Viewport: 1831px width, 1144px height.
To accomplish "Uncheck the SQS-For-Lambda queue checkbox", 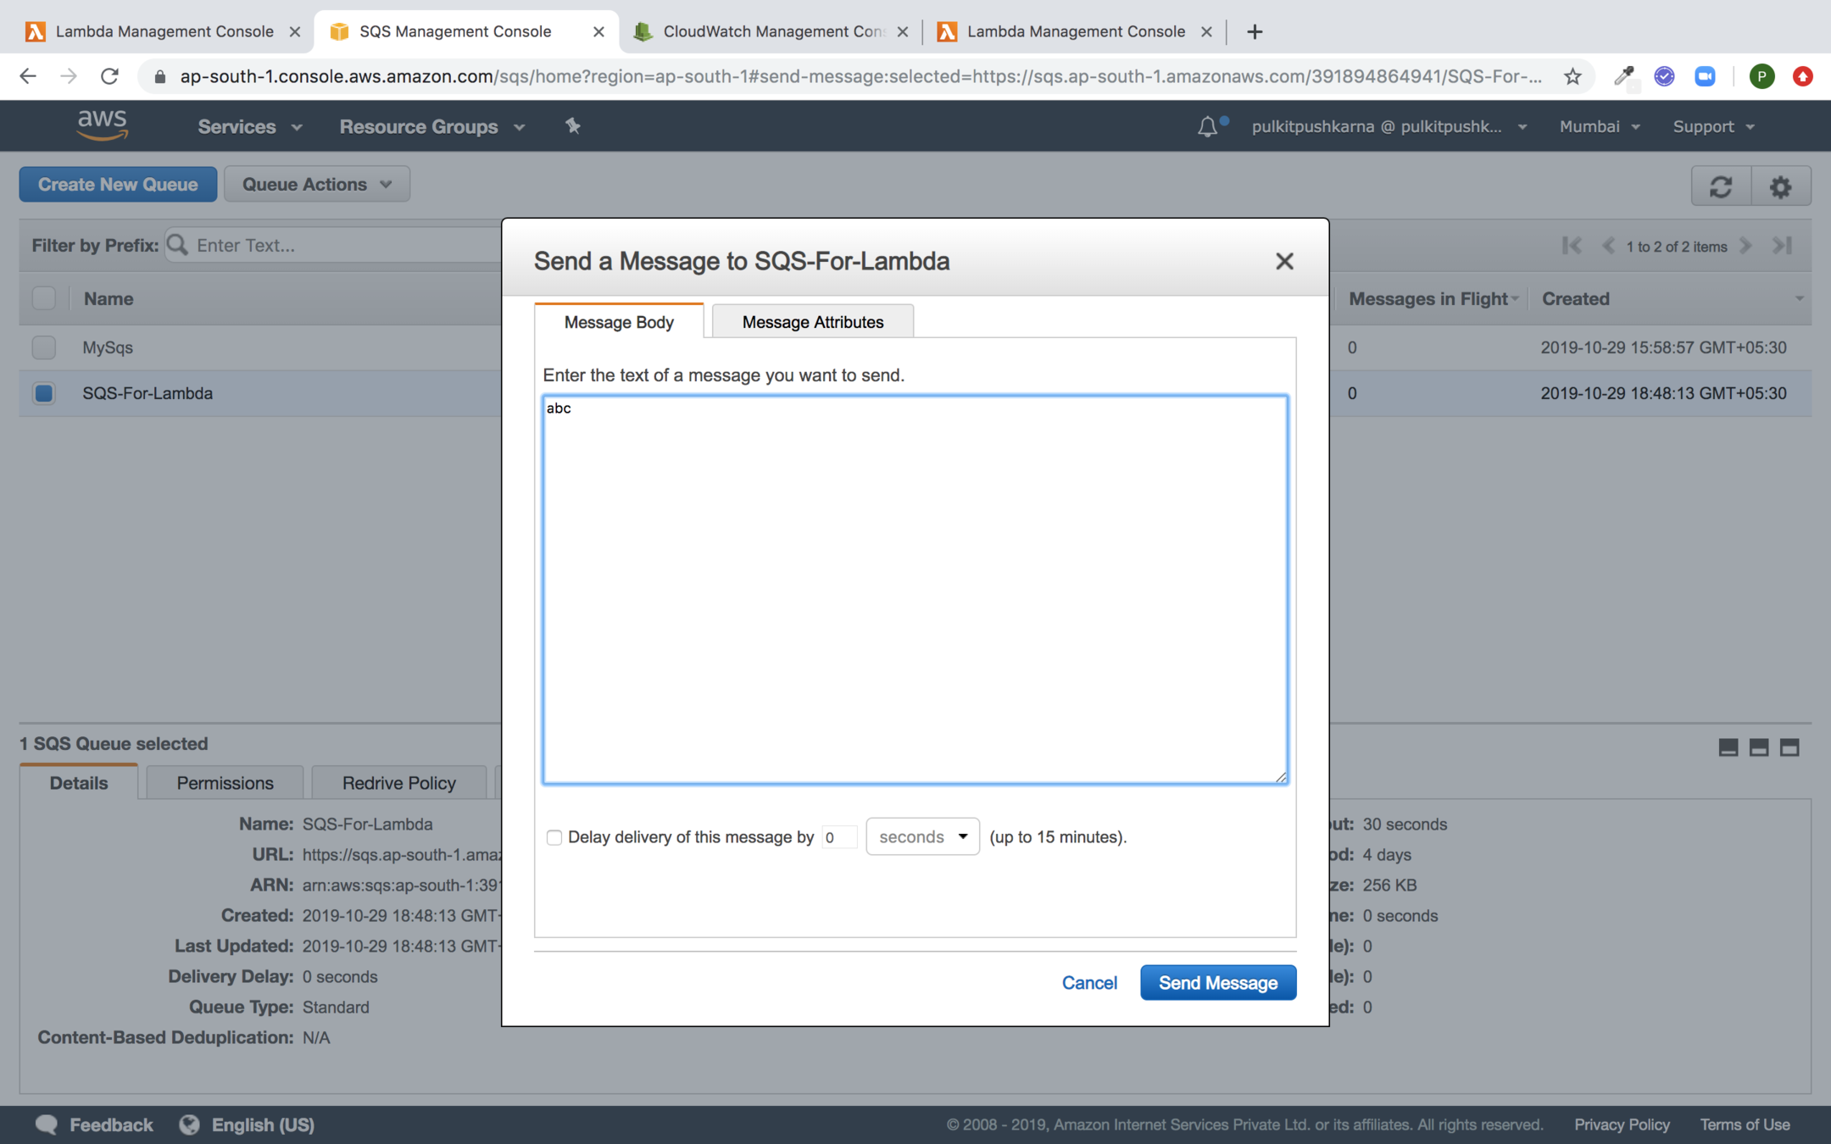I will [44, 393].
